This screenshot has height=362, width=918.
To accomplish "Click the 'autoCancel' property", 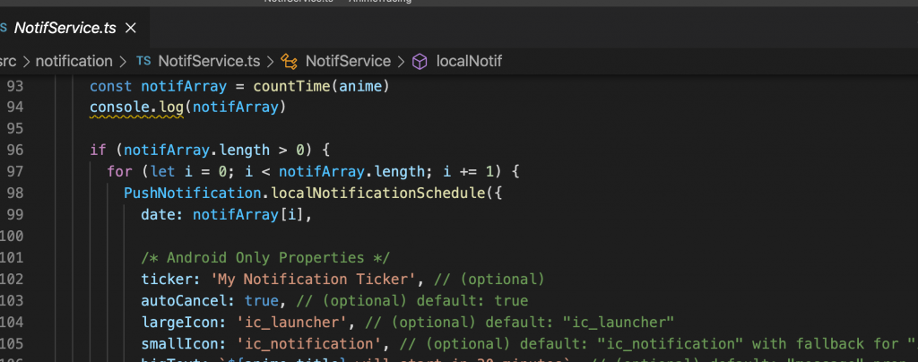I will tap(184, 300).
